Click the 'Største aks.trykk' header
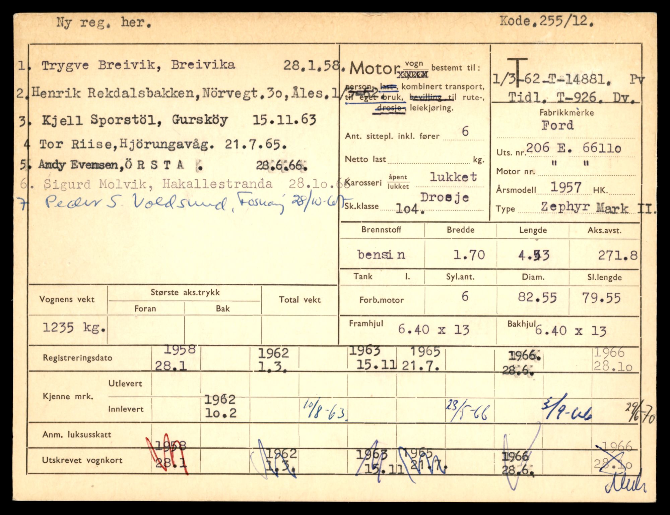The height and width of the screenshot is (515, 670). coord(185,292)
